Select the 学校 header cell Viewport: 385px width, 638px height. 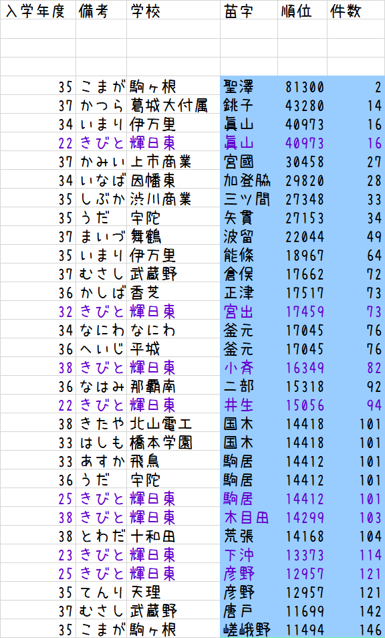pyautogui.click(x=174, y=10)
